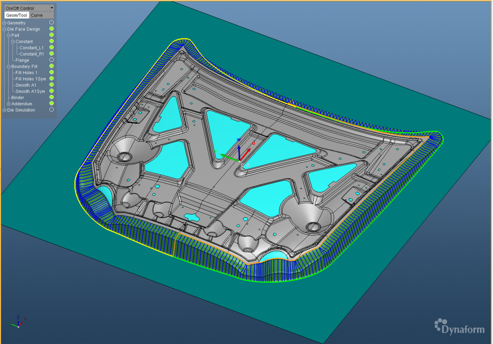
Task: Collapse the Boundary Fill tree node
Action: tap(9, 67)
